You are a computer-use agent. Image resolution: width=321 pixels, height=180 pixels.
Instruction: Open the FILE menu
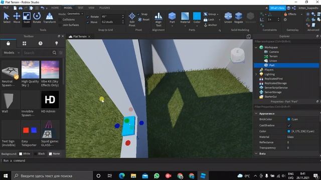click(6, 8)
